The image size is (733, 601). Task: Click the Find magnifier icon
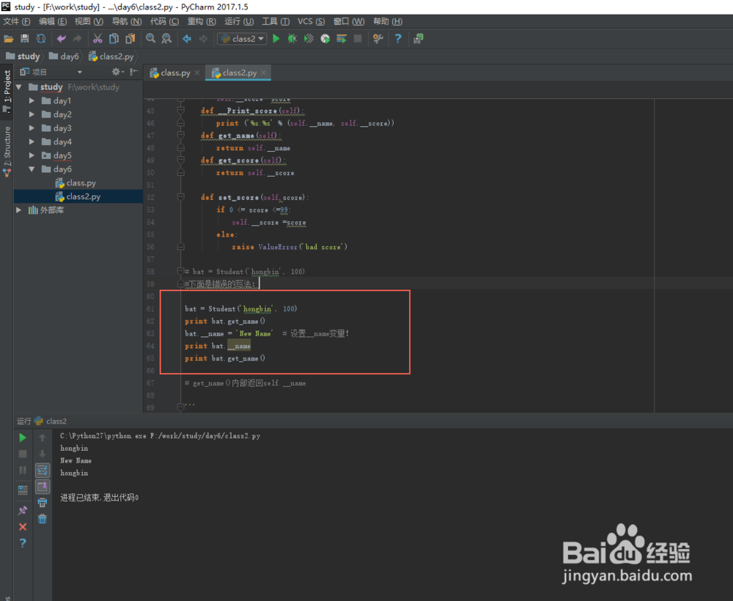pos(150,39)
